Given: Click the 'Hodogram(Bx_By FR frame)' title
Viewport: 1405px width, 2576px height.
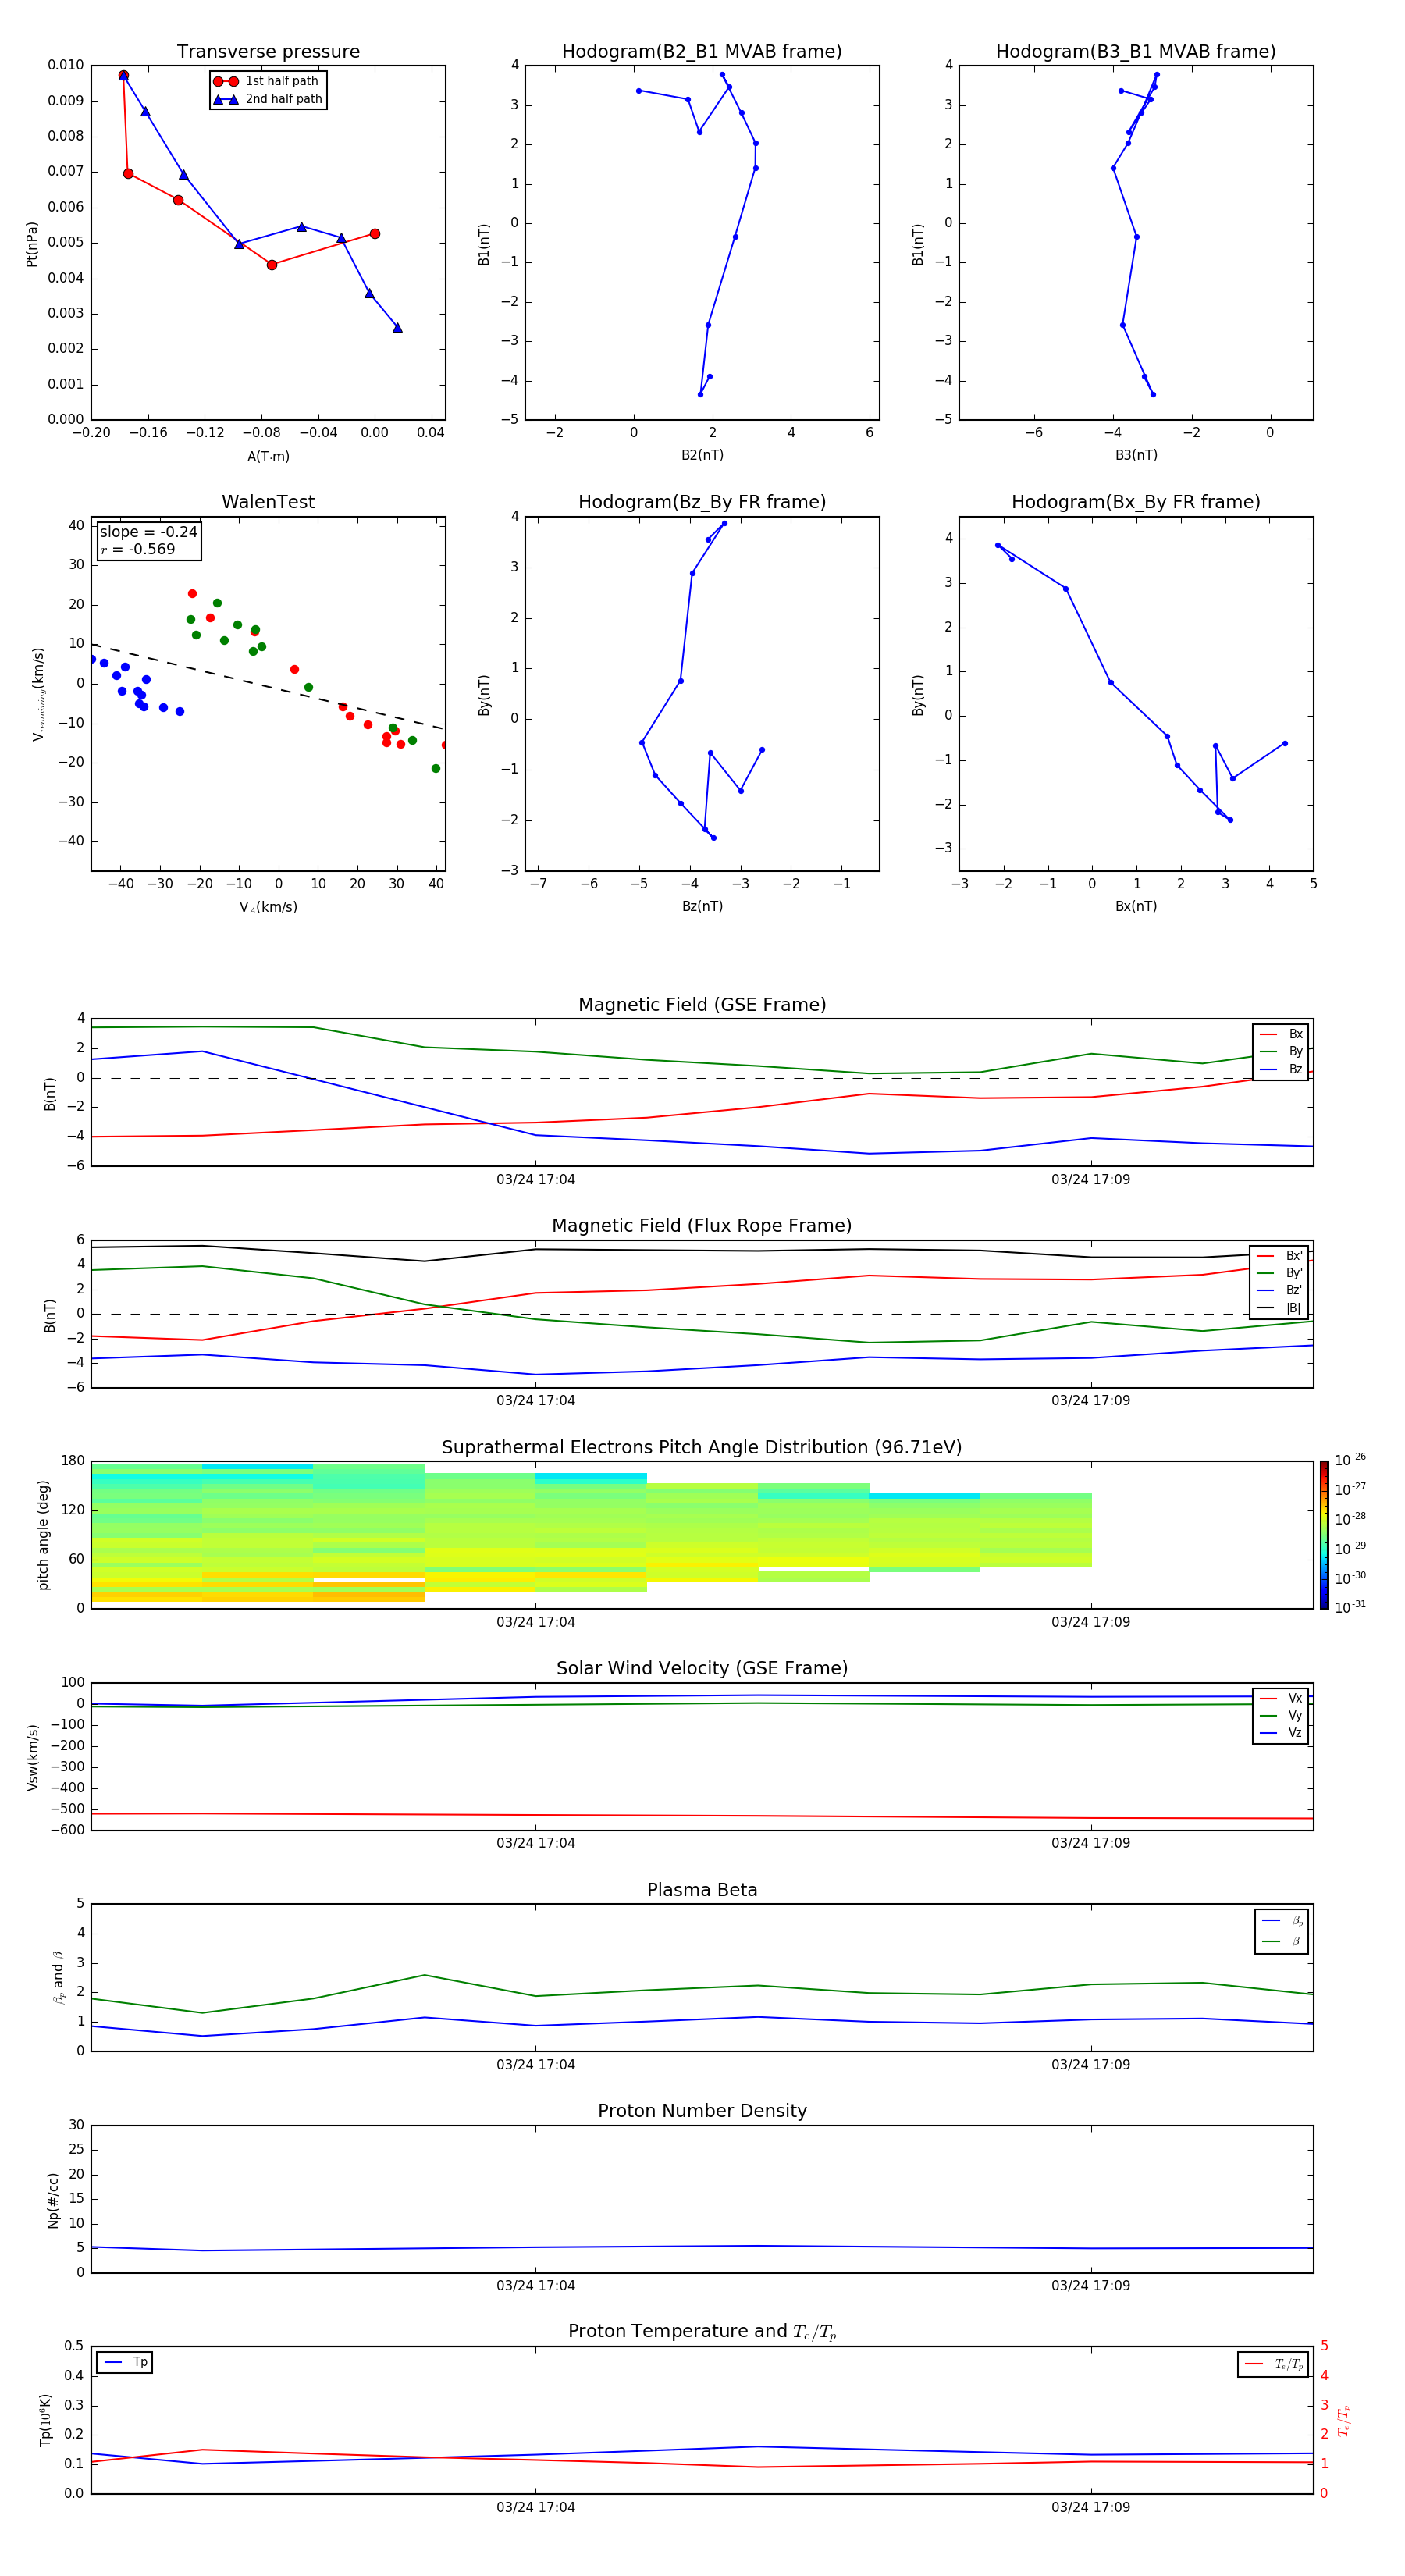Looking at the screenshot, I should tap(1136, 502).
